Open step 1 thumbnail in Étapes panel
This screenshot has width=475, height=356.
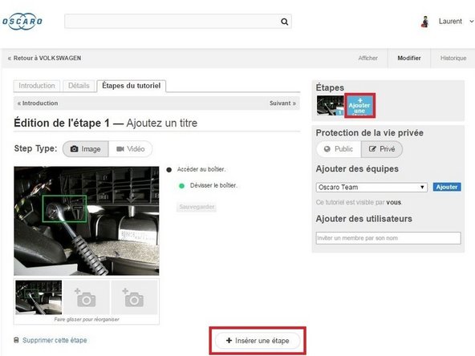[331, 105]
